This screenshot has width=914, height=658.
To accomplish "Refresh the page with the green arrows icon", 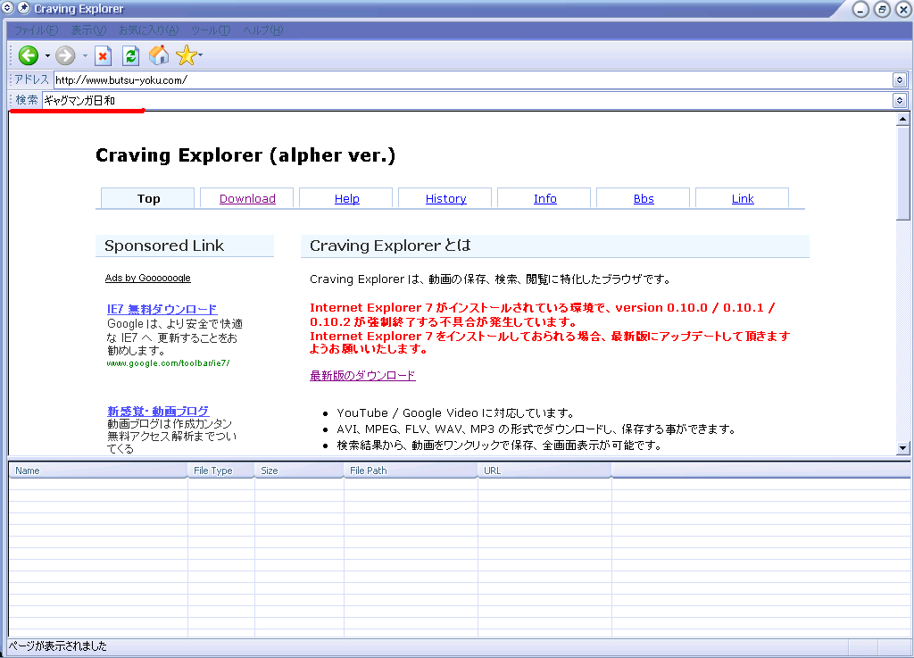I will point(130,56).
